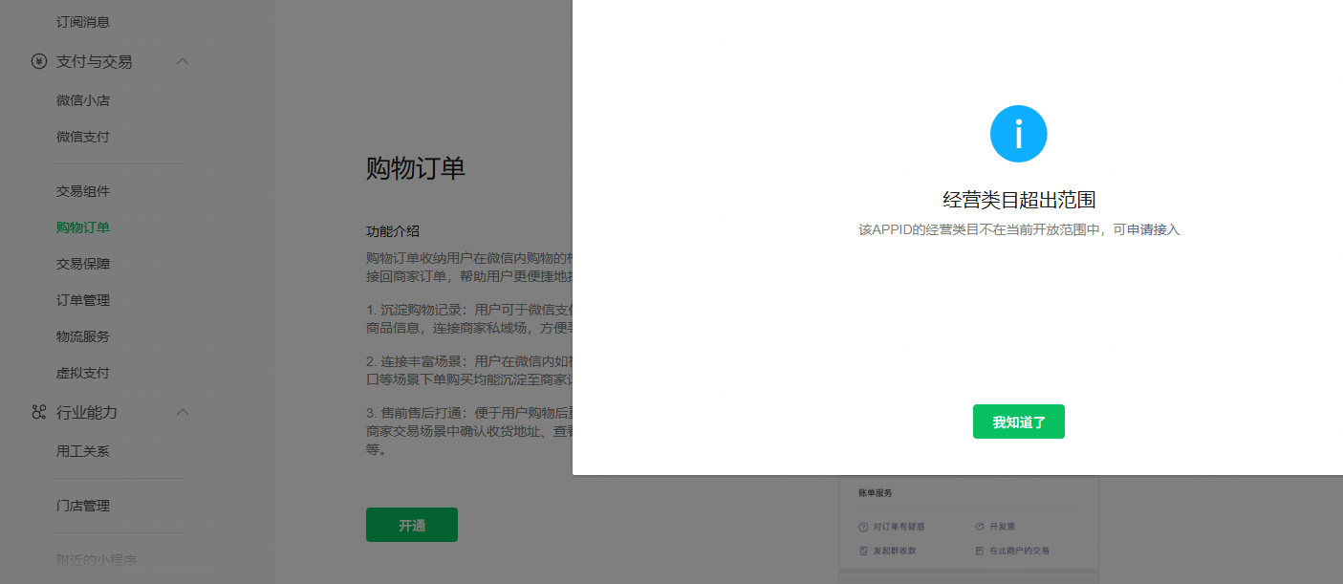Click the 功能介绍 subheading
This screenshot has width=1343, height=584.
tap(393, 231)
